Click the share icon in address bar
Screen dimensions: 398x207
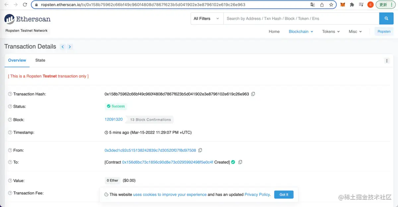click(x=322, y=5)
